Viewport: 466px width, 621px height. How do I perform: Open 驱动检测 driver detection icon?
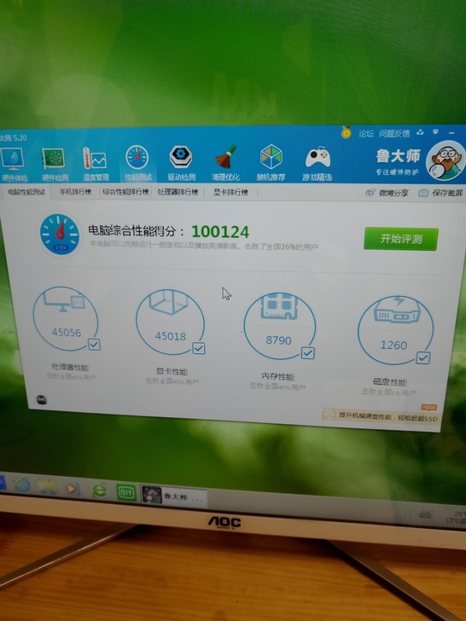pyautogui.click(x=181, y=163)
